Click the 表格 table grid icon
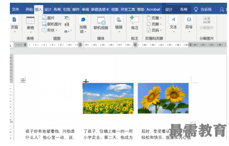 30,20
